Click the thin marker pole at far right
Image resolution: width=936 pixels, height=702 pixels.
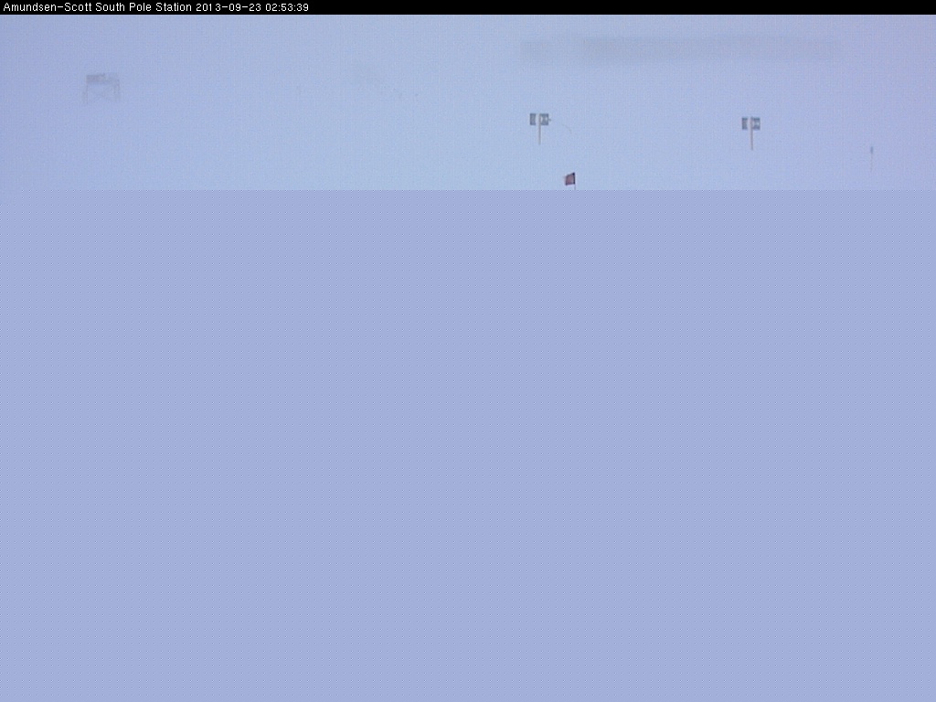click(871, 157)
